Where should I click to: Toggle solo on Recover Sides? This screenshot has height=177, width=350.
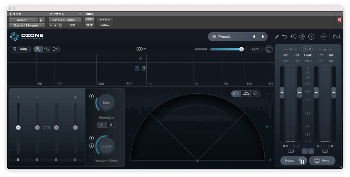(91, 146)
